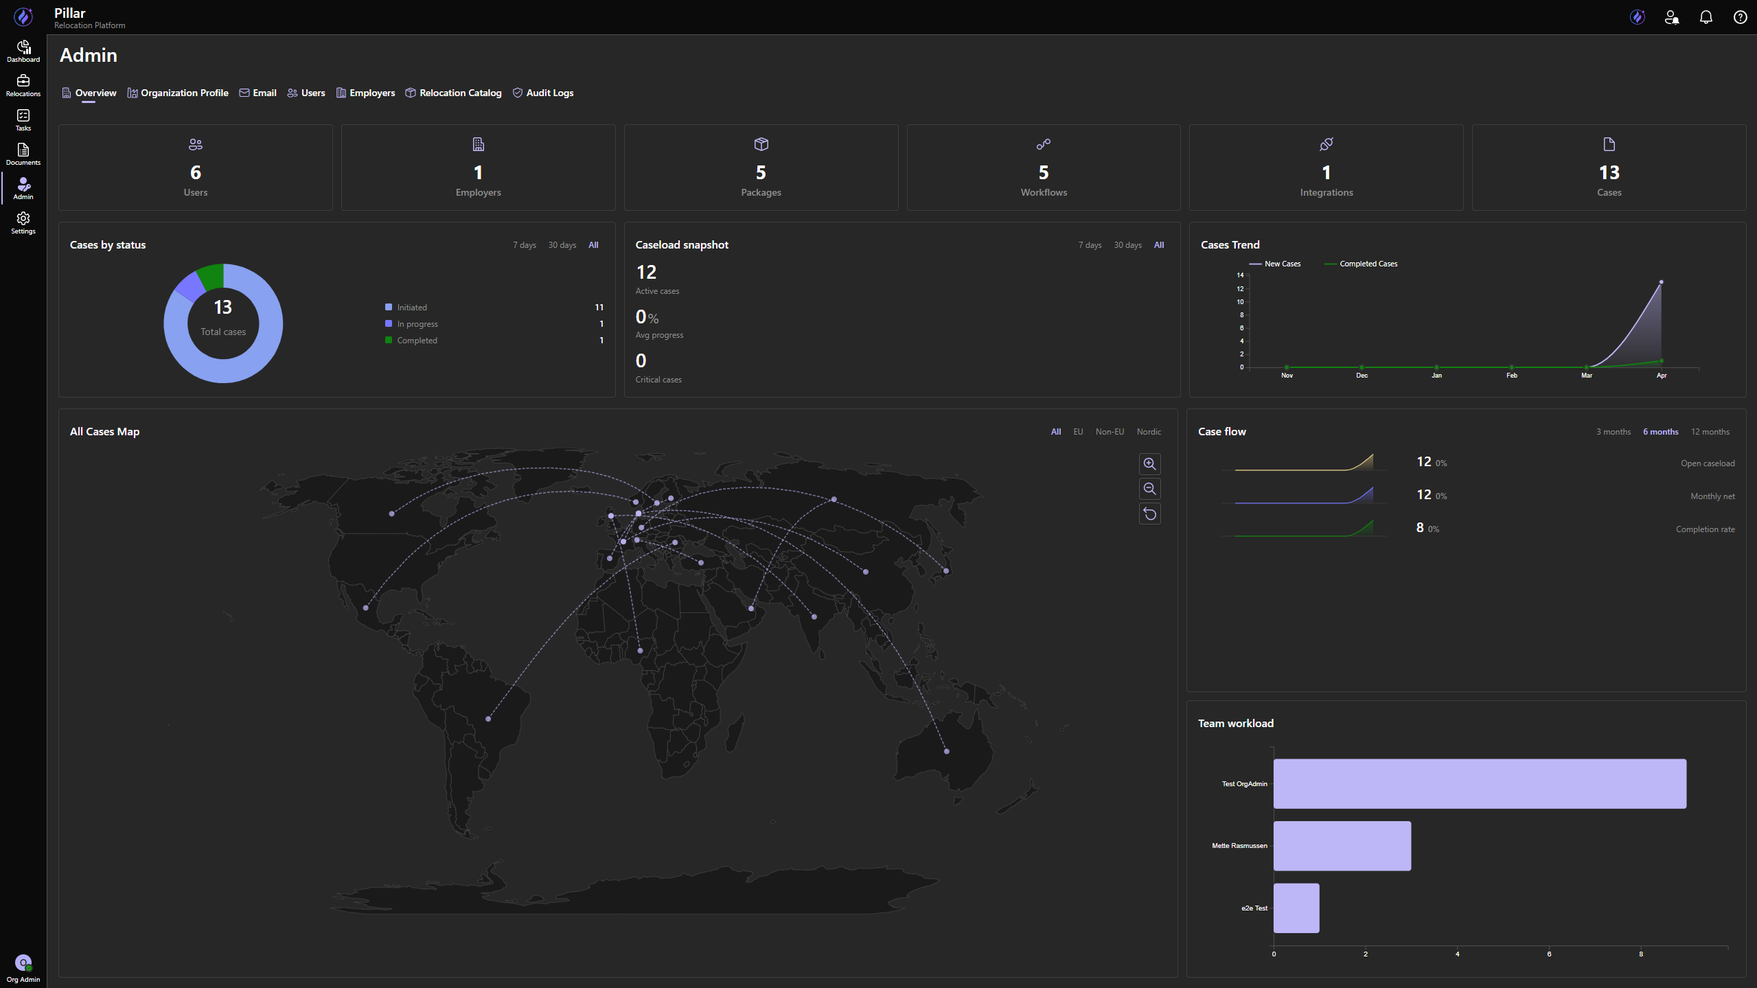Click the In progress legend color swatch
This screenshot has height=988, width=1757.
[389, 323]
